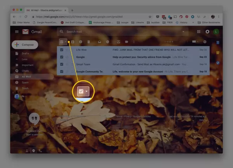Open Trash folder
The image size is (233, 168).
pos(25,88)
